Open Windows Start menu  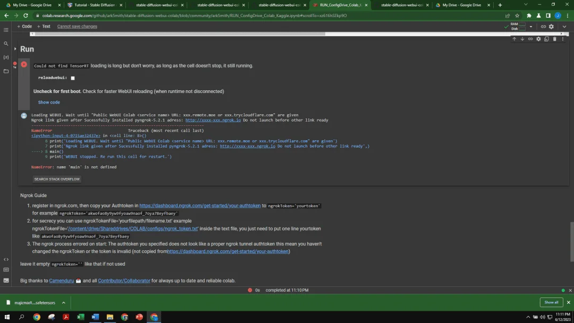pos(7,317)
